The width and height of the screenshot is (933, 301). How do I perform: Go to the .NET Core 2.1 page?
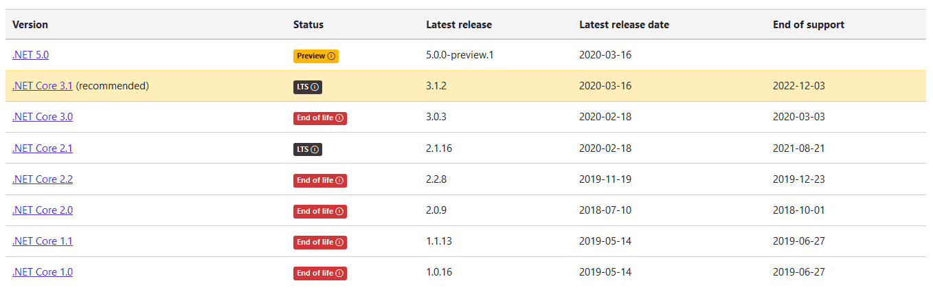(43, 148)
